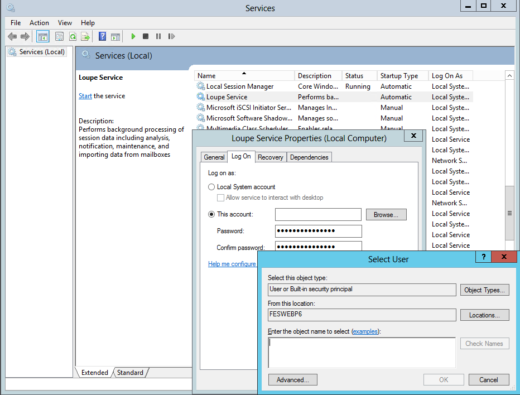Click the Export List toolbar icon
The width and height of the screenshot is (520, 395).
point(85,36)
